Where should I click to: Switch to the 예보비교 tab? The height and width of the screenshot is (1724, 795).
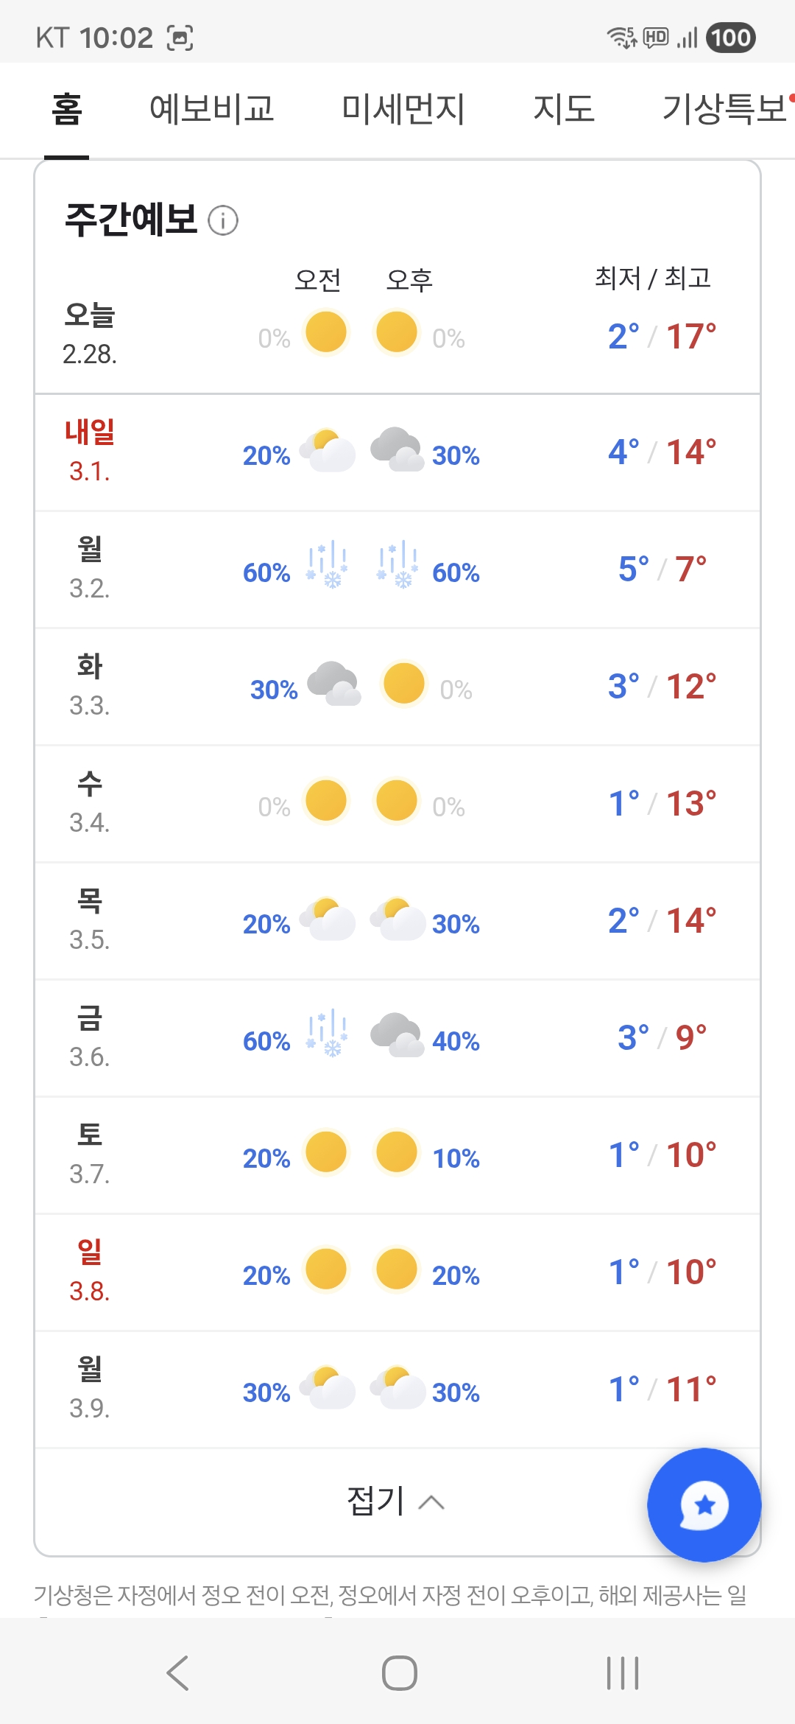point(212,109)
